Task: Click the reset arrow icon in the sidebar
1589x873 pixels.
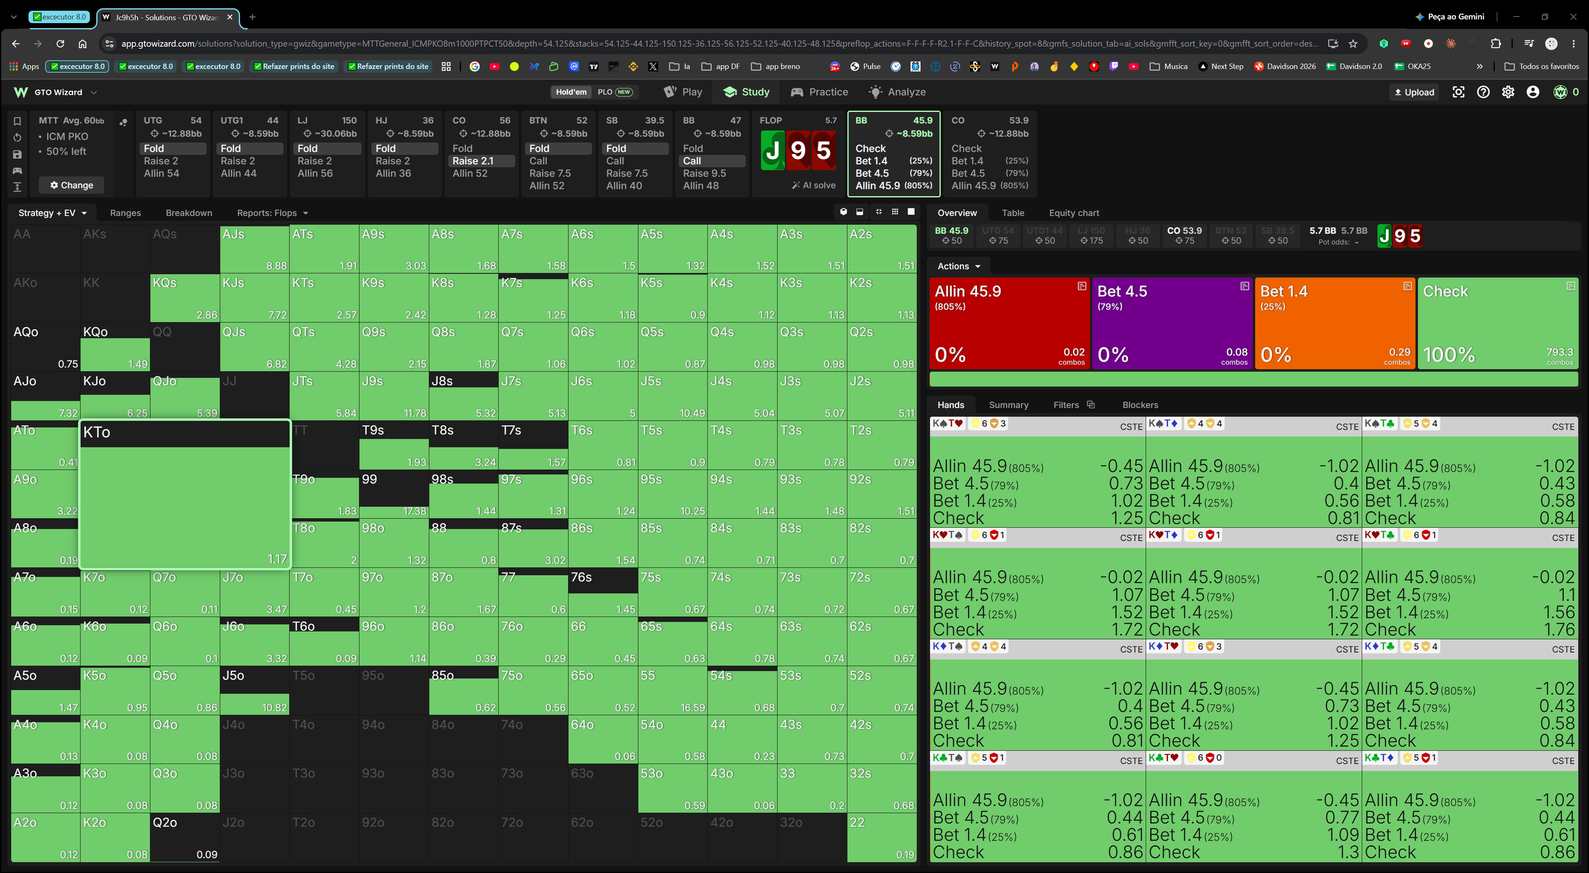Action: 17,138
